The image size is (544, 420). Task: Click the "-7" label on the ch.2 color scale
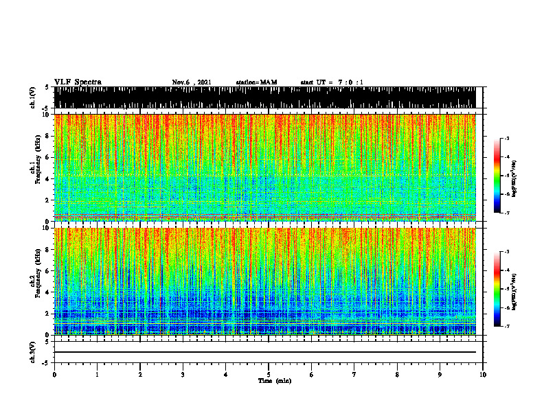click(507, 326)
